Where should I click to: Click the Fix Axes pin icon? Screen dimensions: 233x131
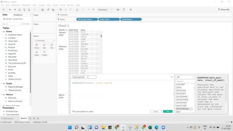click(93, 10)
